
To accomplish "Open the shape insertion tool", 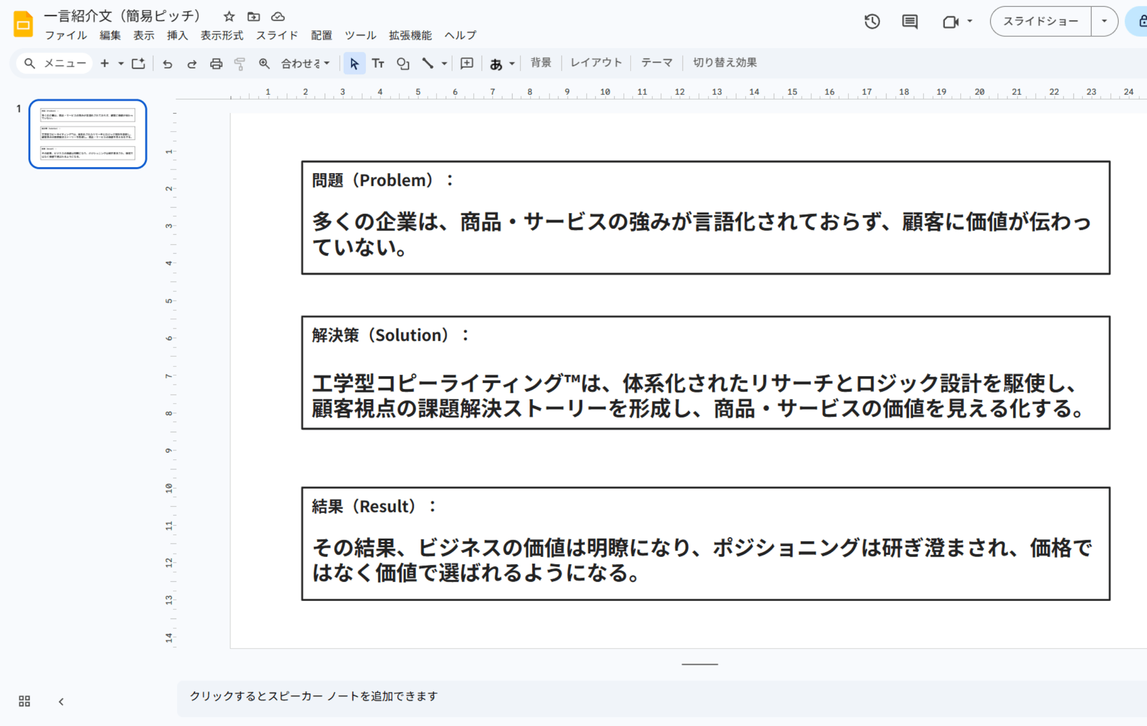I will point(403,63).
